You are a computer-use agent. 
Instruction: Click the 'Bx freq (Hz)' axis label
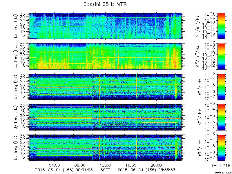click(x=16, y=87)
